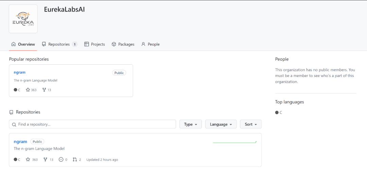Open the Overview tab
Viewport: 367px width, 182px height.
pos(23,44)
